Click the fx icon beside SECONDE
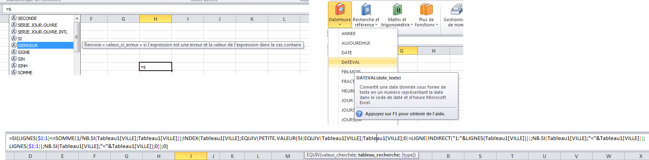 (14, 18)
